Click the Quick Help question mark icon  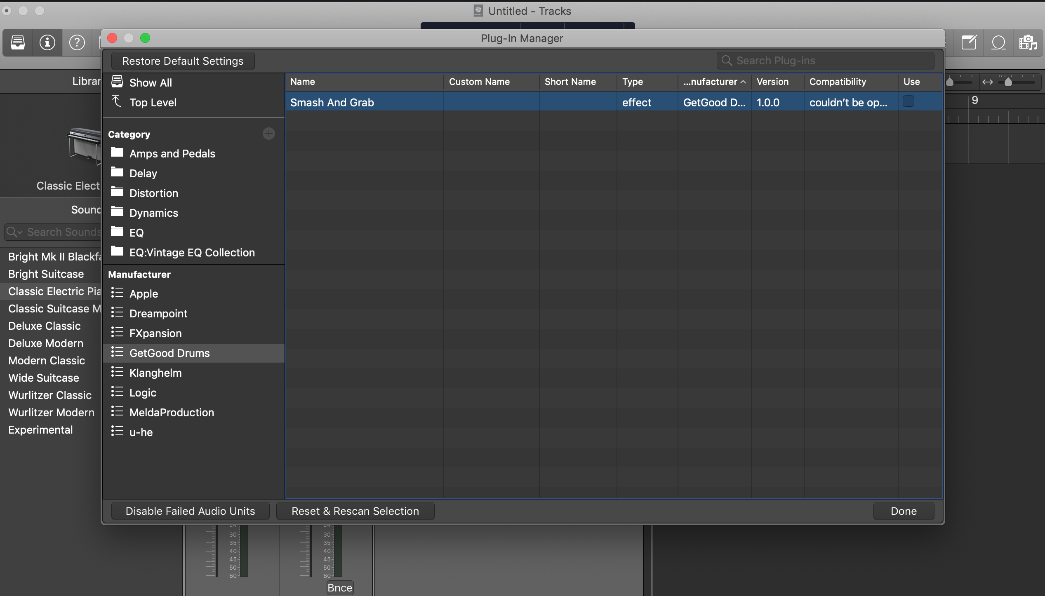tap(77, 42)
